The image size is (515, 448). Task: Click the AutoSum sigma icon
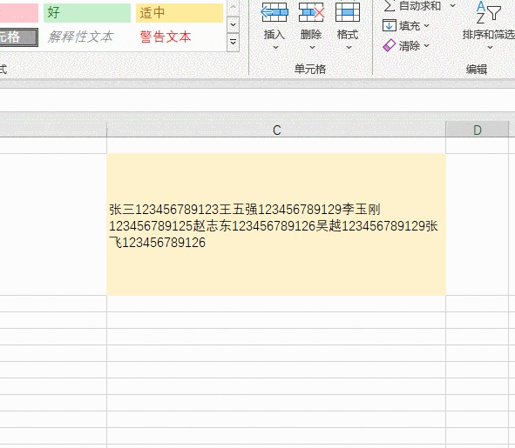390,5
